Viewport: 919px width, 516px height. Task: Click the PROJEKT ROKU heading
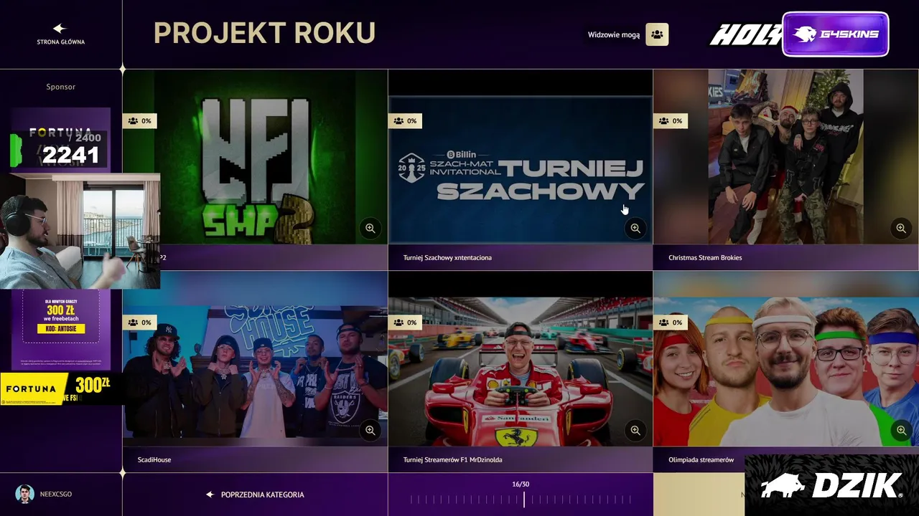coord(264,33)
